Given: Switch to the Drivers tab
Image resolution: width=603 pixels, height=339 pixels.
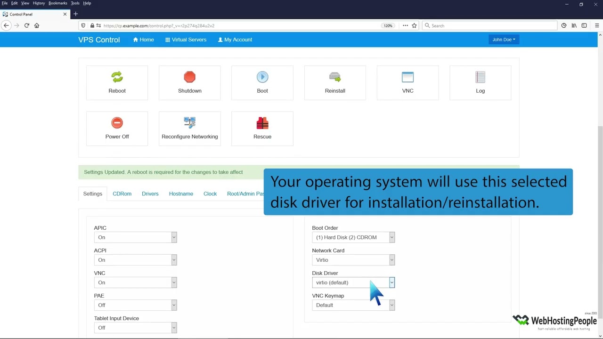Looking at the screenshot, I should 150,194.
